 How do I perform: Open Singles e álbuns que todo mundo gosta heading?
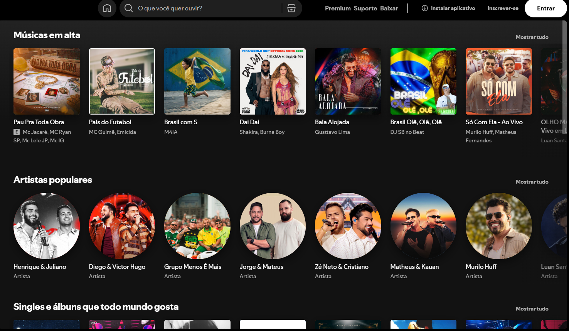click(96, 307)
